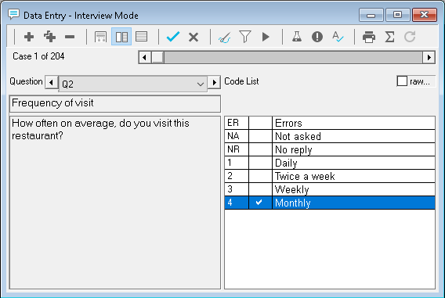445x298 pixels.
Task: Click the ER code cell
Action: click(237, 123)
